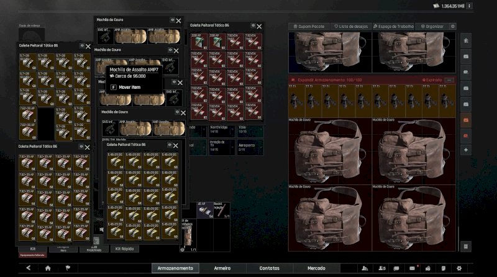Click the back arrow in bottom bar
This screenshot has width=497, height=277.
tap(29, 268)
